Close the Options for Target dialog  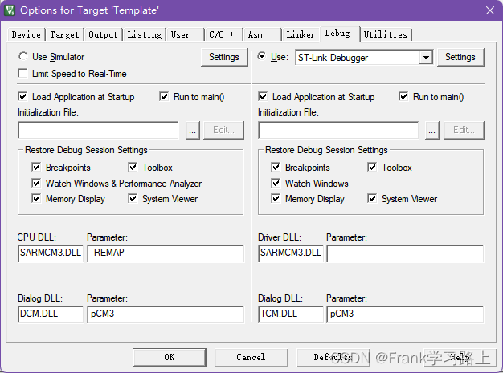click(x=490, y=10)
